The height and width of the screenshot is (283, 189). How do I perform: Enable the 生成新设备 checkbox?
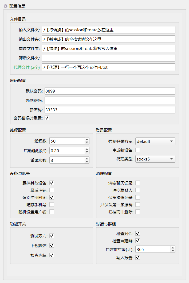(138, 150)
